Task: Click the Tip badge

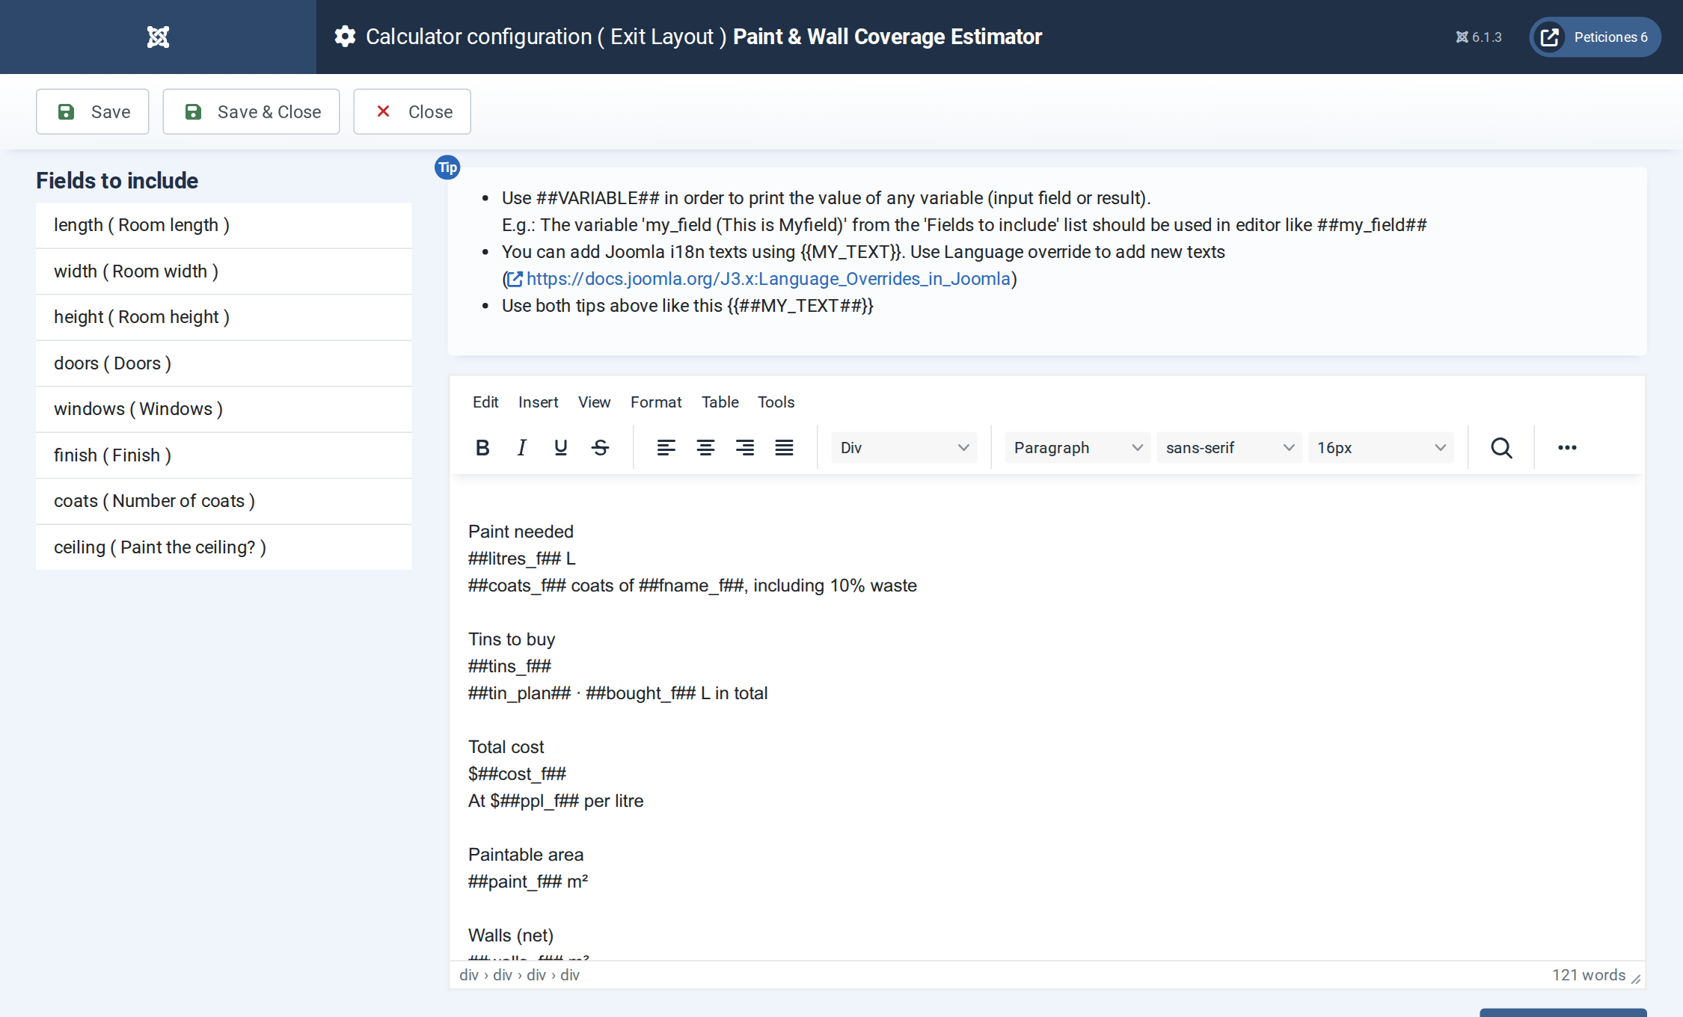Action: 447,168
